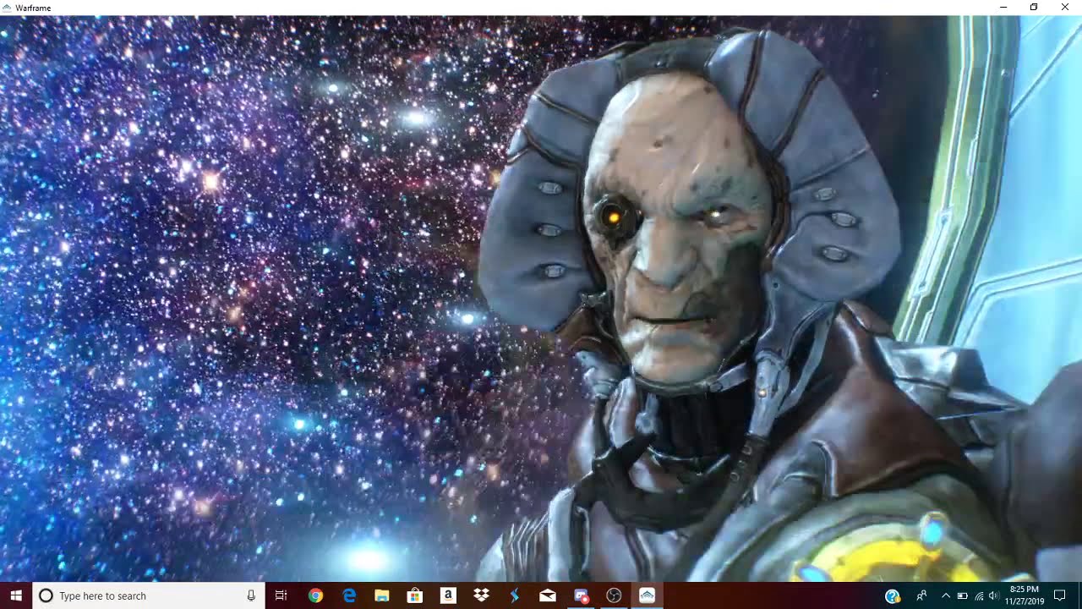Open the Get Help tray icon

tap(893, 596)
